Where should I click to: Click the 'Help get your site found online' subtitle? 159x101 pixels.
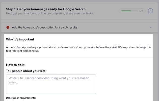coord(50,13)
